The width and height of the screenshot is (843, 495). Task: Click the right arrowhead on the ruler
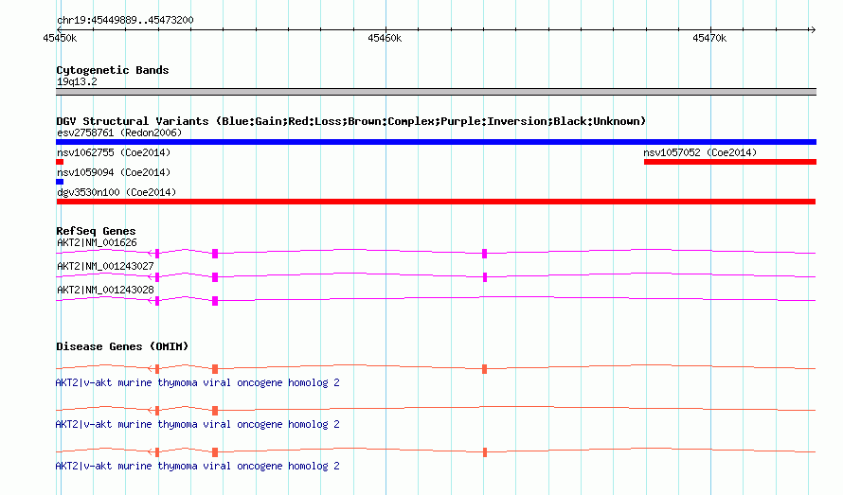(813, 29)
